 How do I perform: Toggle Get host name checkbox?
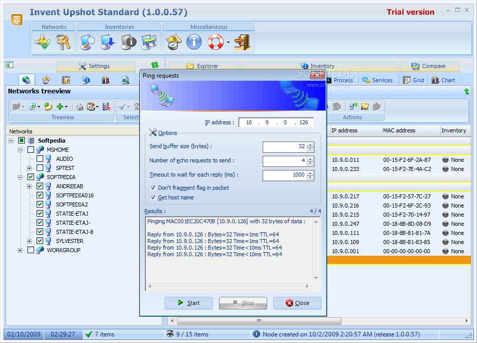click(153, 197)
